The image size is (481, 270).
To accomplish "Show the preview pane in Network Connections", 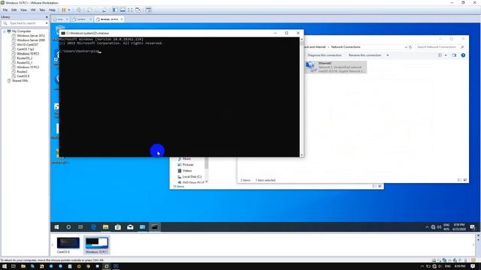I will (454, 55).
